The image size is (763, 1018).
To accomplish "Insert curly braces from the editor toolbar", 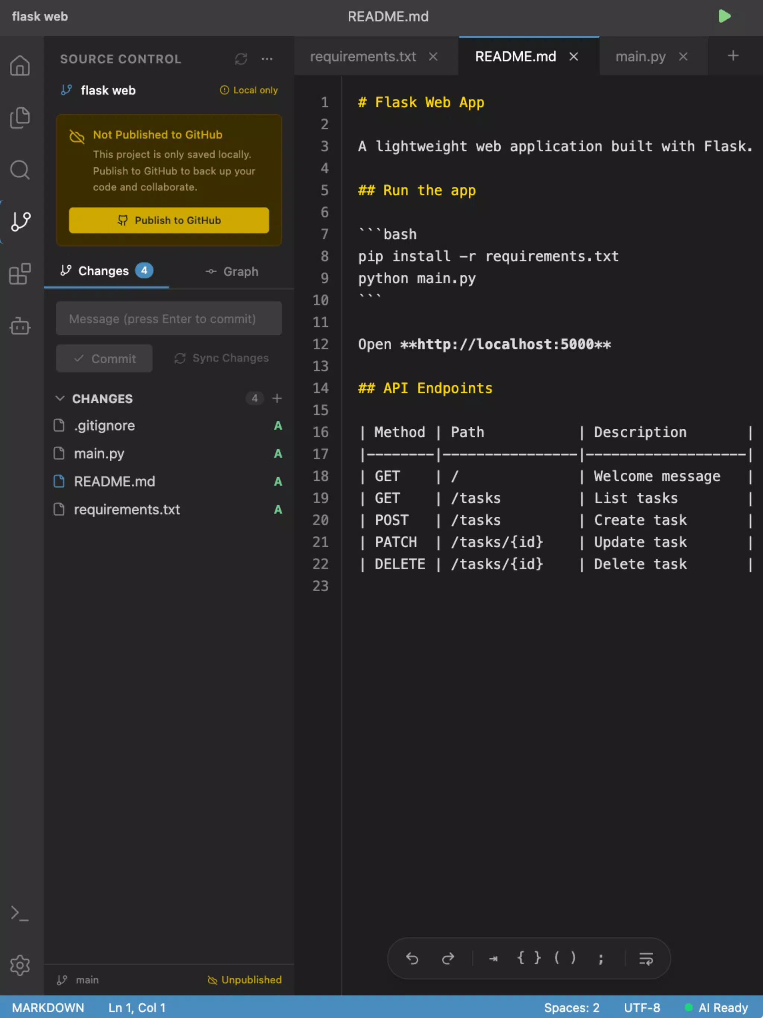I will (x=529, y=958).
